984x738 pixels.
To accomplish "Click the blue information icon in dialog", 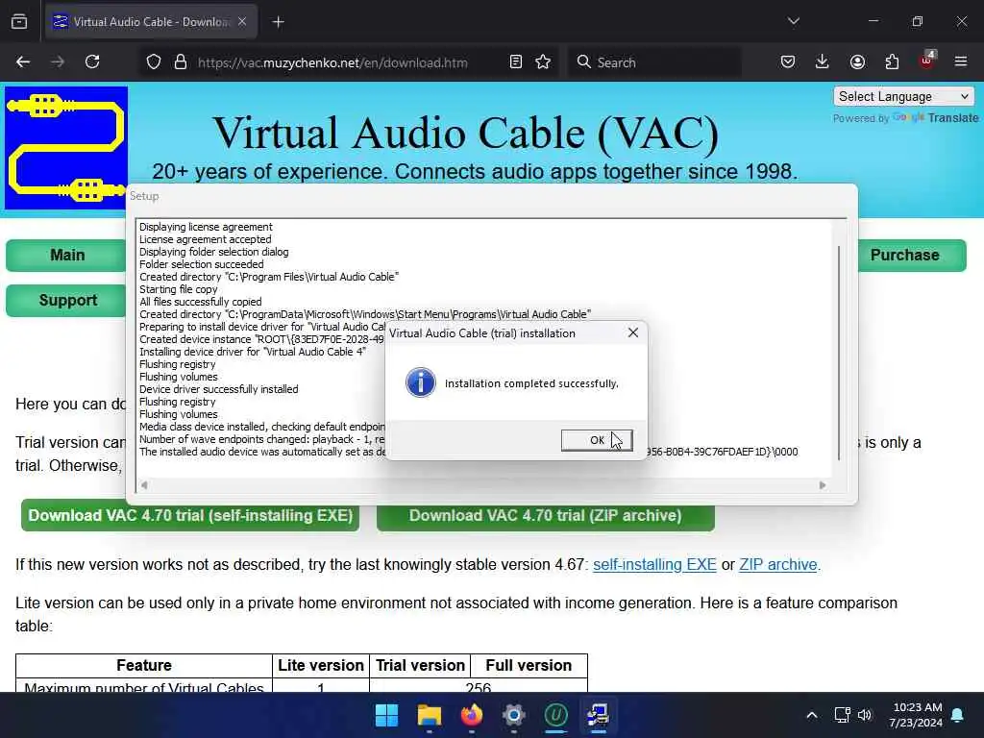I will tap(421, 382).
